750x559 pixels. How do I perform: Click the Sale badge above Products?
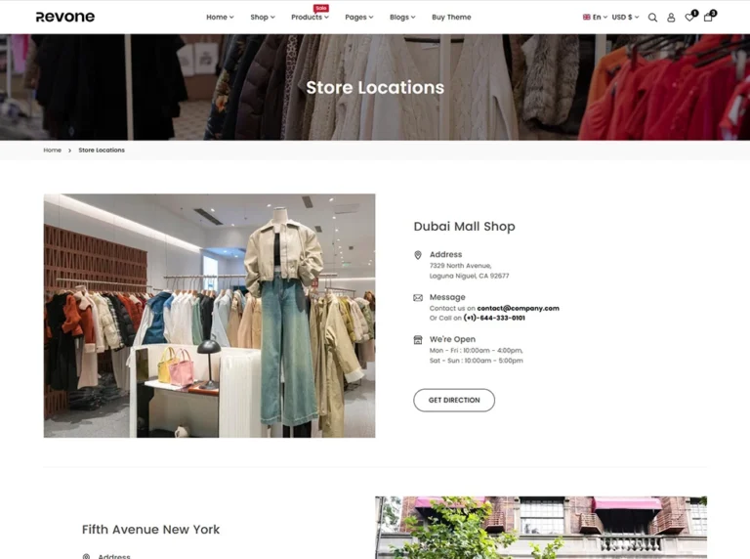click(x=321, y=8)
